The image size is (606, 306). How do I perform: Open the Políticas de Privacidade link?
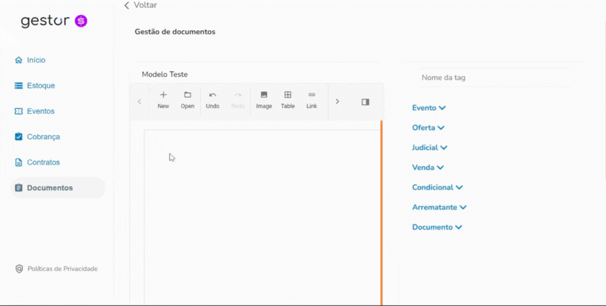point(63,269)
